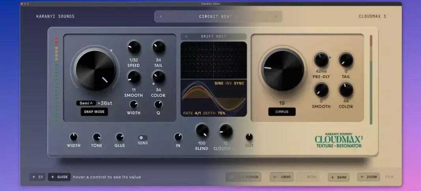The width and height of the screenshot is (421, 191).
Task: Toggle the SYNC option
Action: 239,83
